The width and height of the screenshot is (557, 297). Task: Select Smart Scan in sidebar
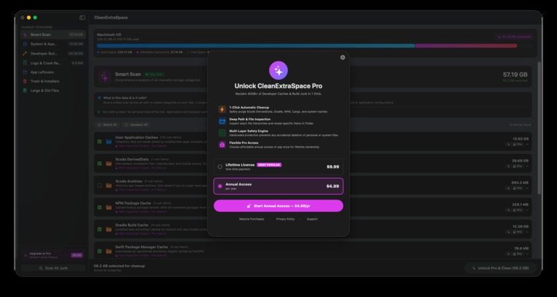tap(53, 35)
